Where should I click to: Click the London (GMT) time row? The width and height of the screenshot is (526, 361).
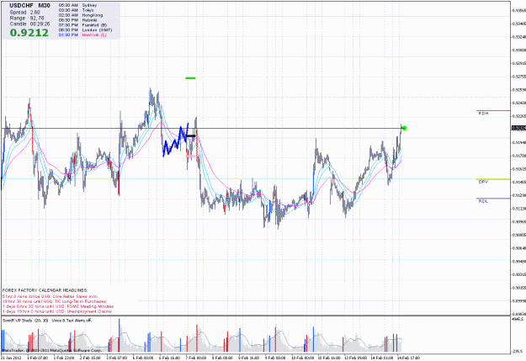(x=86, y=29)
